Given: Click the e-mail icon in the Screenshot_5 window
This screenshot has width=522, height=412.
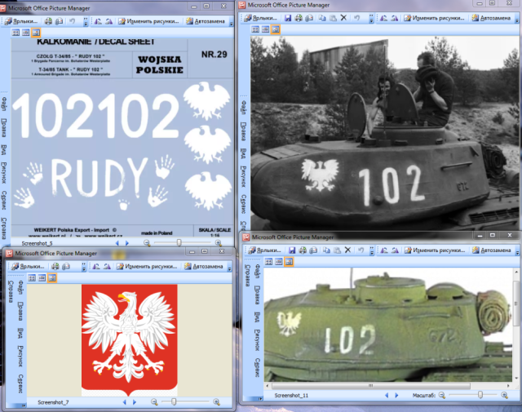Looking at the screenshot, I should point(60,21).
